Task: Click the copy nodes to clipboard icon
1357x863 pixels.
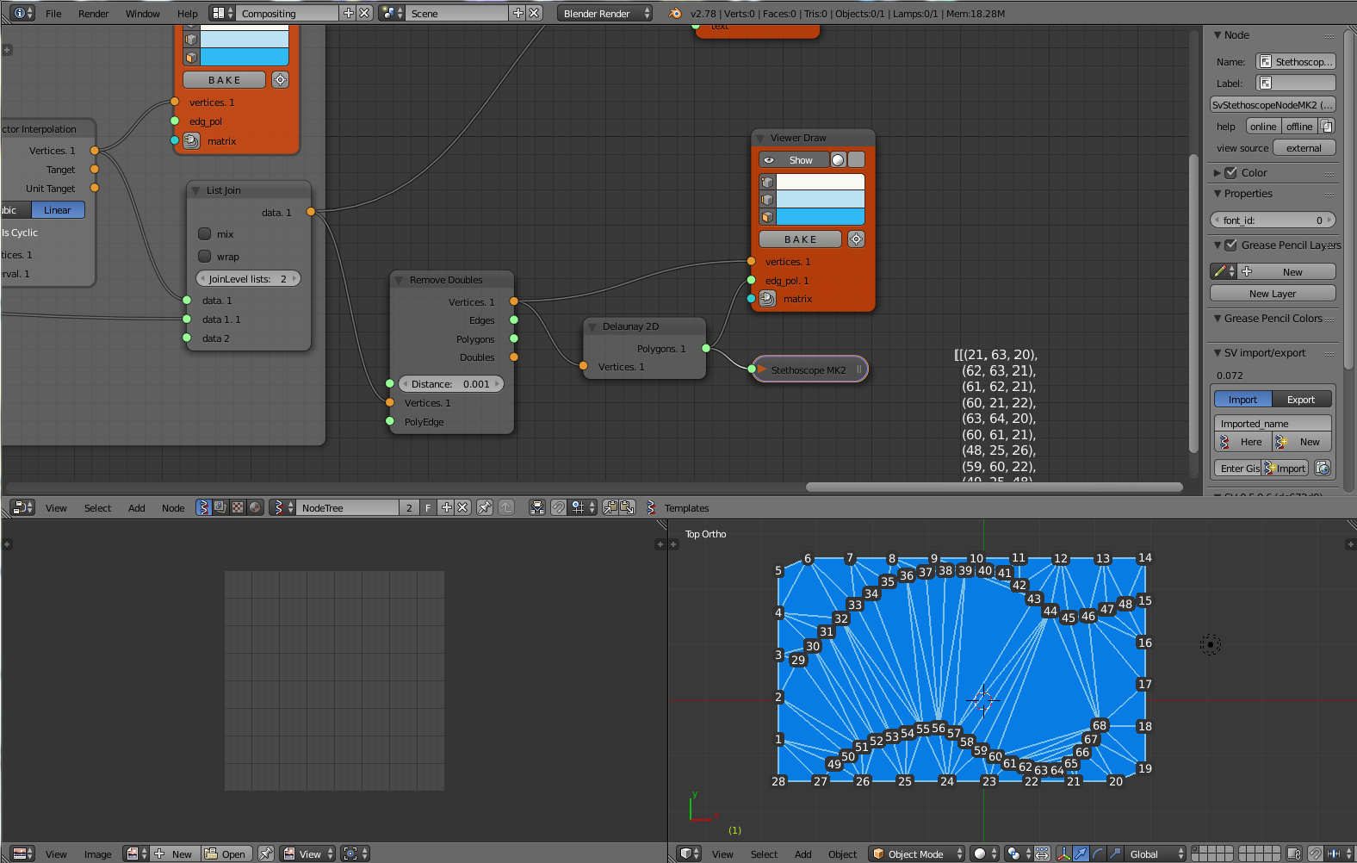Action: 610,507
